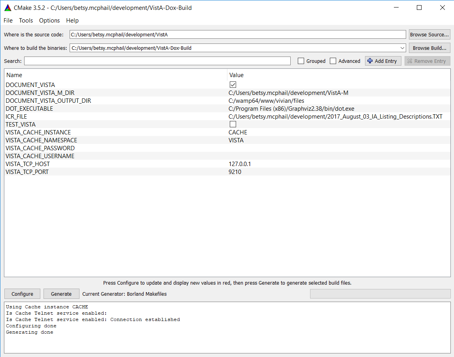This screenshot has height=357, width=454.
Task: Open the File menu
Action: click(8, 21)
